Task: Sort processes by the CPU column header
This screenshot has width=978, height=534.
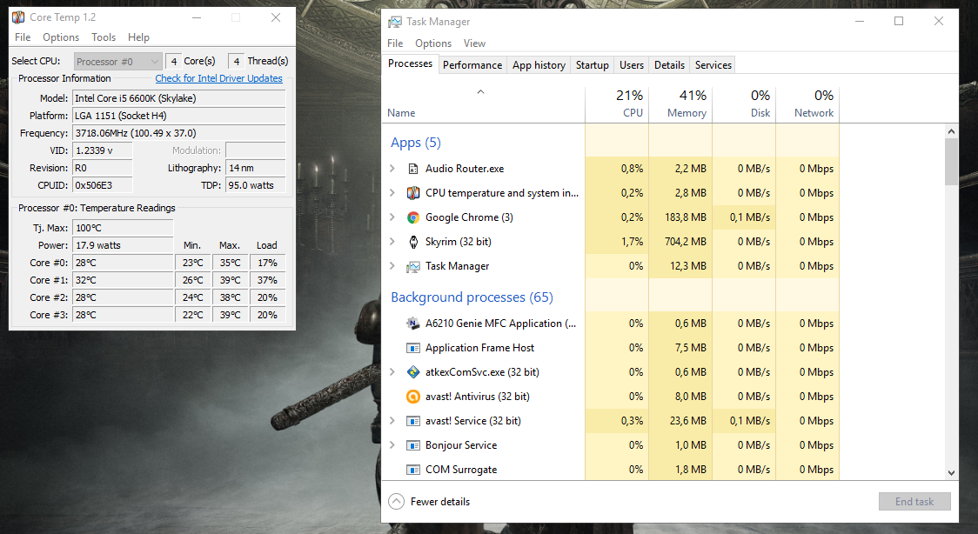Action: (617, 104)
